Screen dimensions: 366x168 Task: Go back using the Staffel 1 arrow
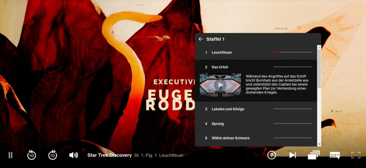[201, 39]
